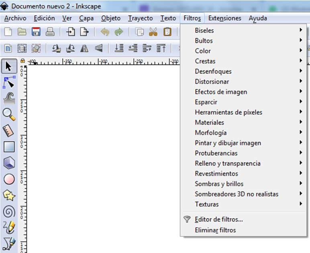
Task: Click Select all in all layers icon
Action: pos(22,49)
